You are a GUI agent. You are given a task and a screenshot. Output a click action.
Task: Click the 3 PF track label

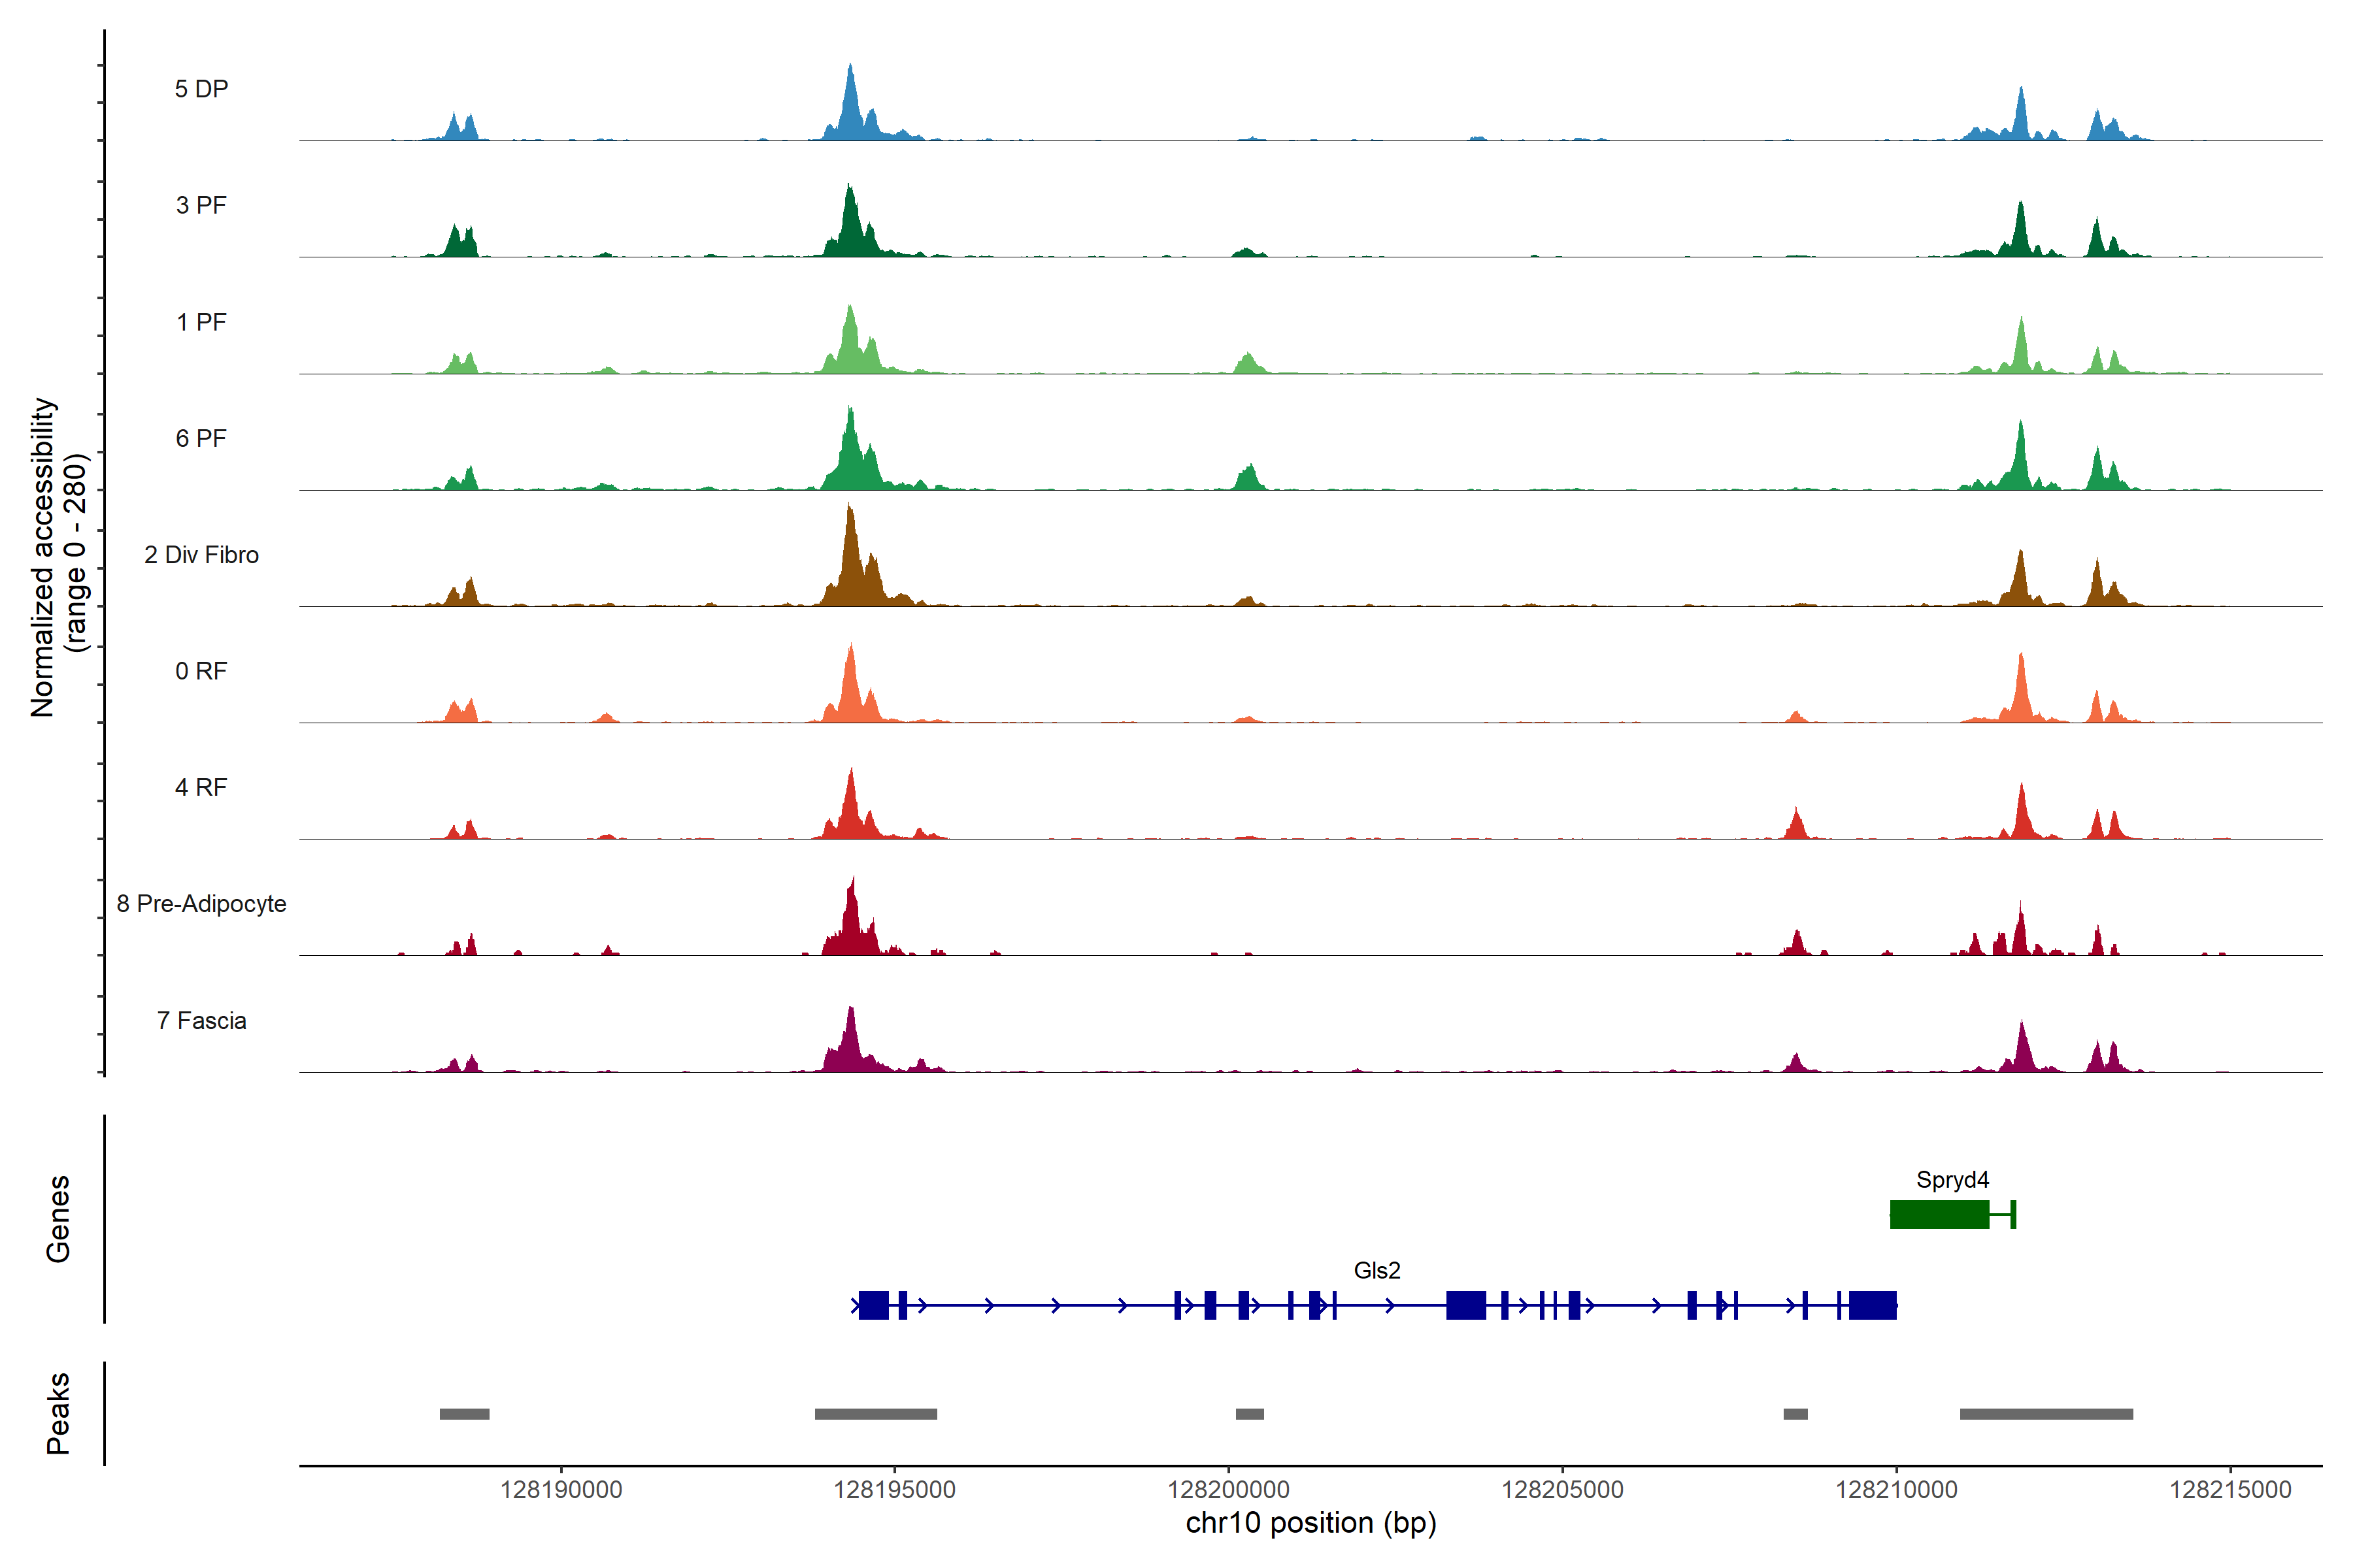pos(201,205)
